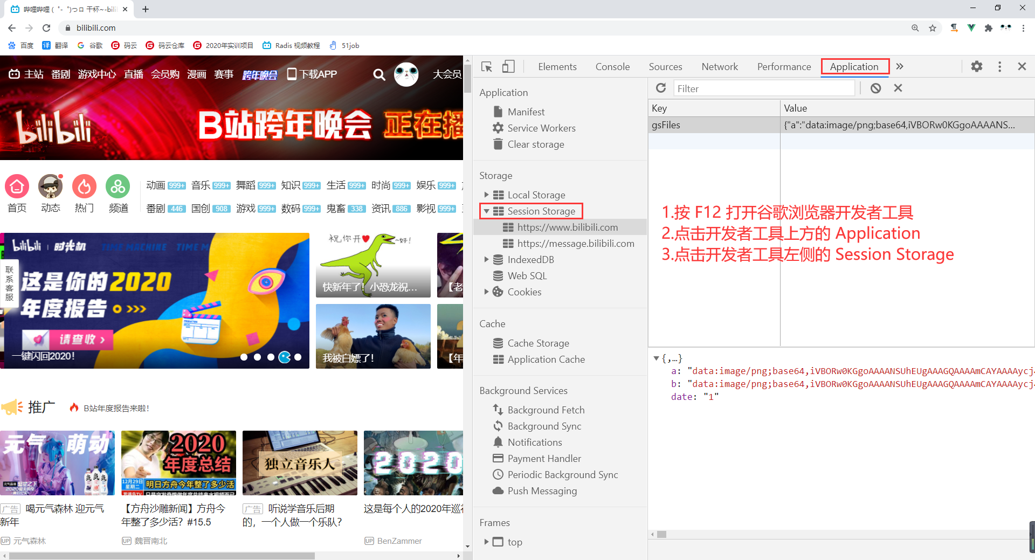Click the Value column header
Image resolution: width=1035 pixels, height=560 pixels.
point(907,108)
